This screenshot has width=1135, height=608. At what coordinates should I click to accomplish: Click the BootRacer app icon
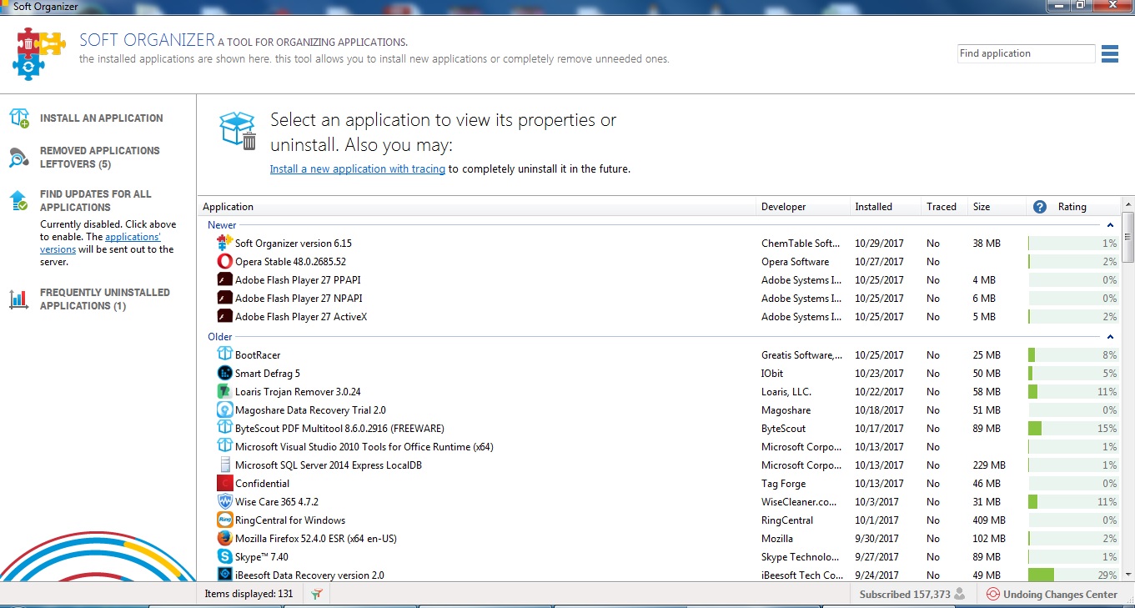click(224, 355)
